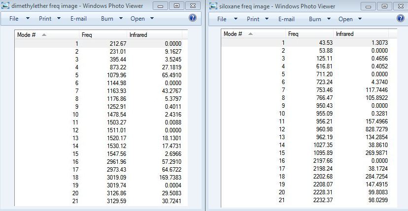Select infrared value 1.3073
The image size is (408, 211).
tap(379, 43)
